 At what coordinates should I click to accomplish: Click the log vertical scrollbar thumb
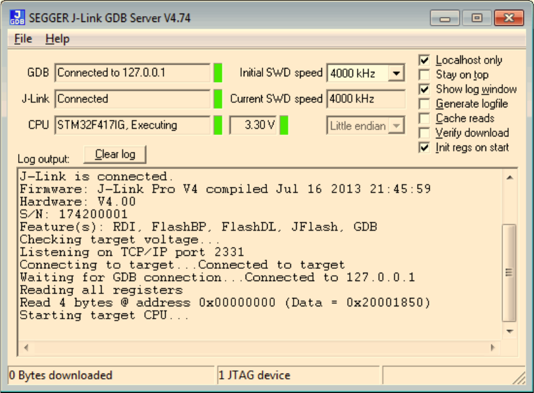[x=509, y=272]
